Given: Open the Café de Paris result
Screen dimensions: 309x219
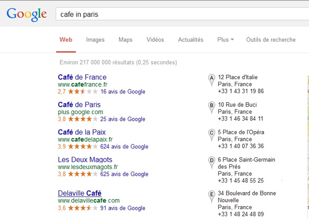Looking at the screenshot, I should (x=79, y=105).
